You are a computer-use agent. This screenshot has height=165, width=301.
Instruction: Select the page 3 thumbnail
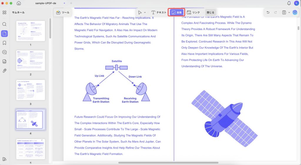pyautogui.click(x=31, y=90)
